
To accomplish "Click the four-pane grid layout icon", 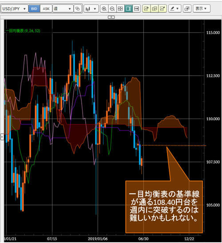I will [x=120, y=9].
